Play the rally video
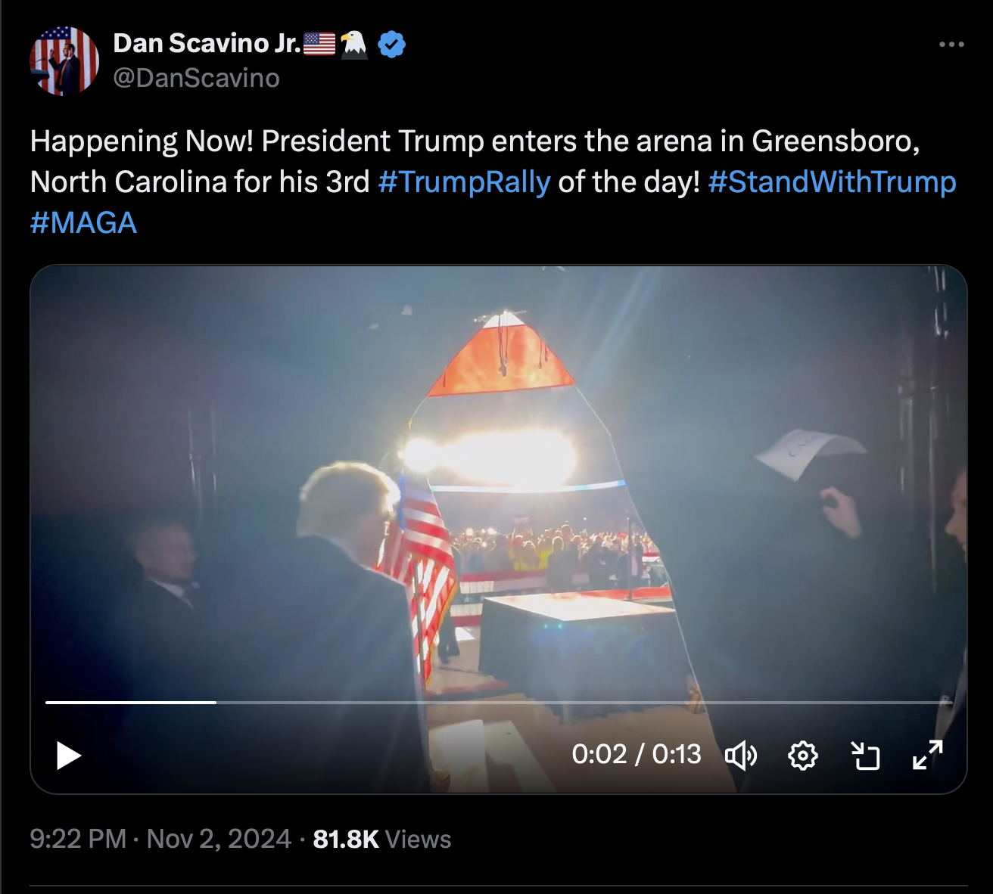993x894 pixels. click(x=69, y=755)
